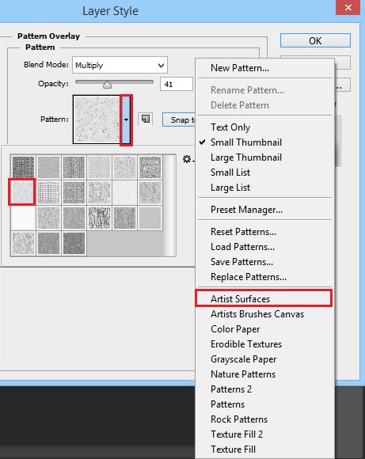Click the pattern picker vertical scrollbar

tap(169, 205)
